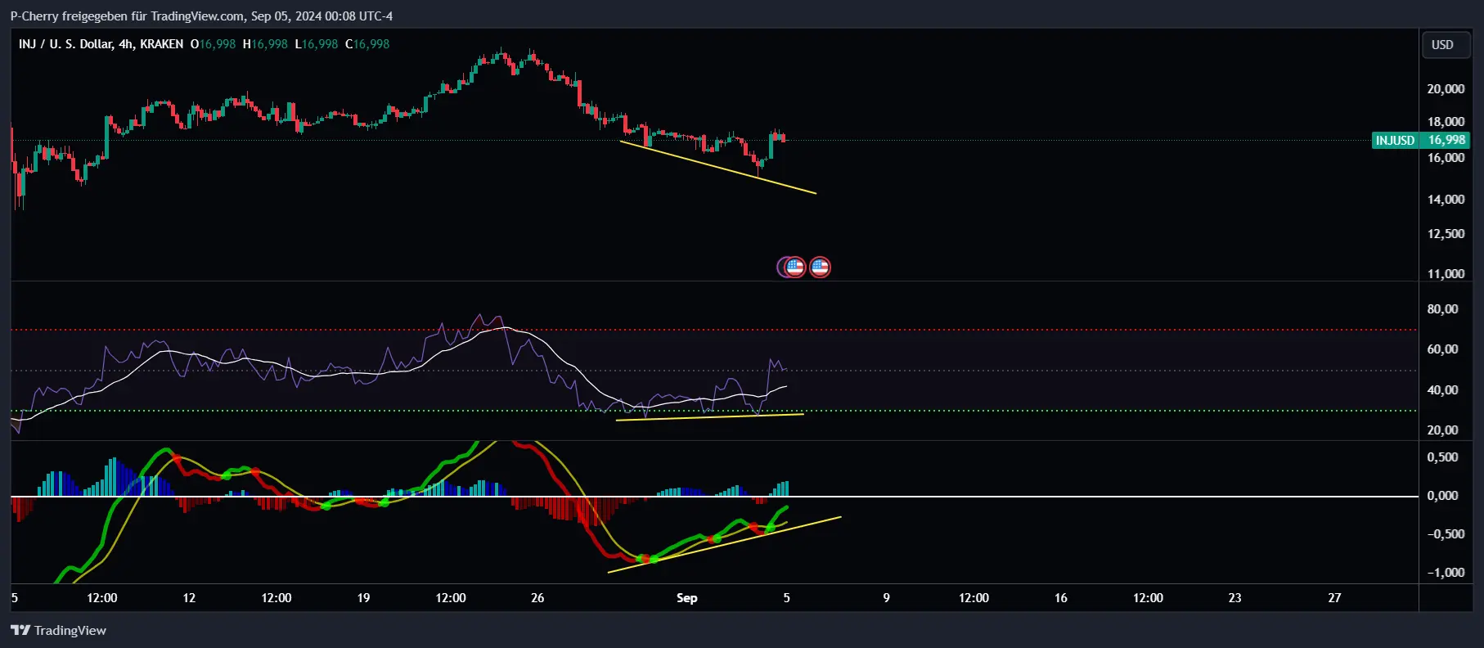Click the low value L16,998
1484x648 pixels.
click(x=316, y=44)
